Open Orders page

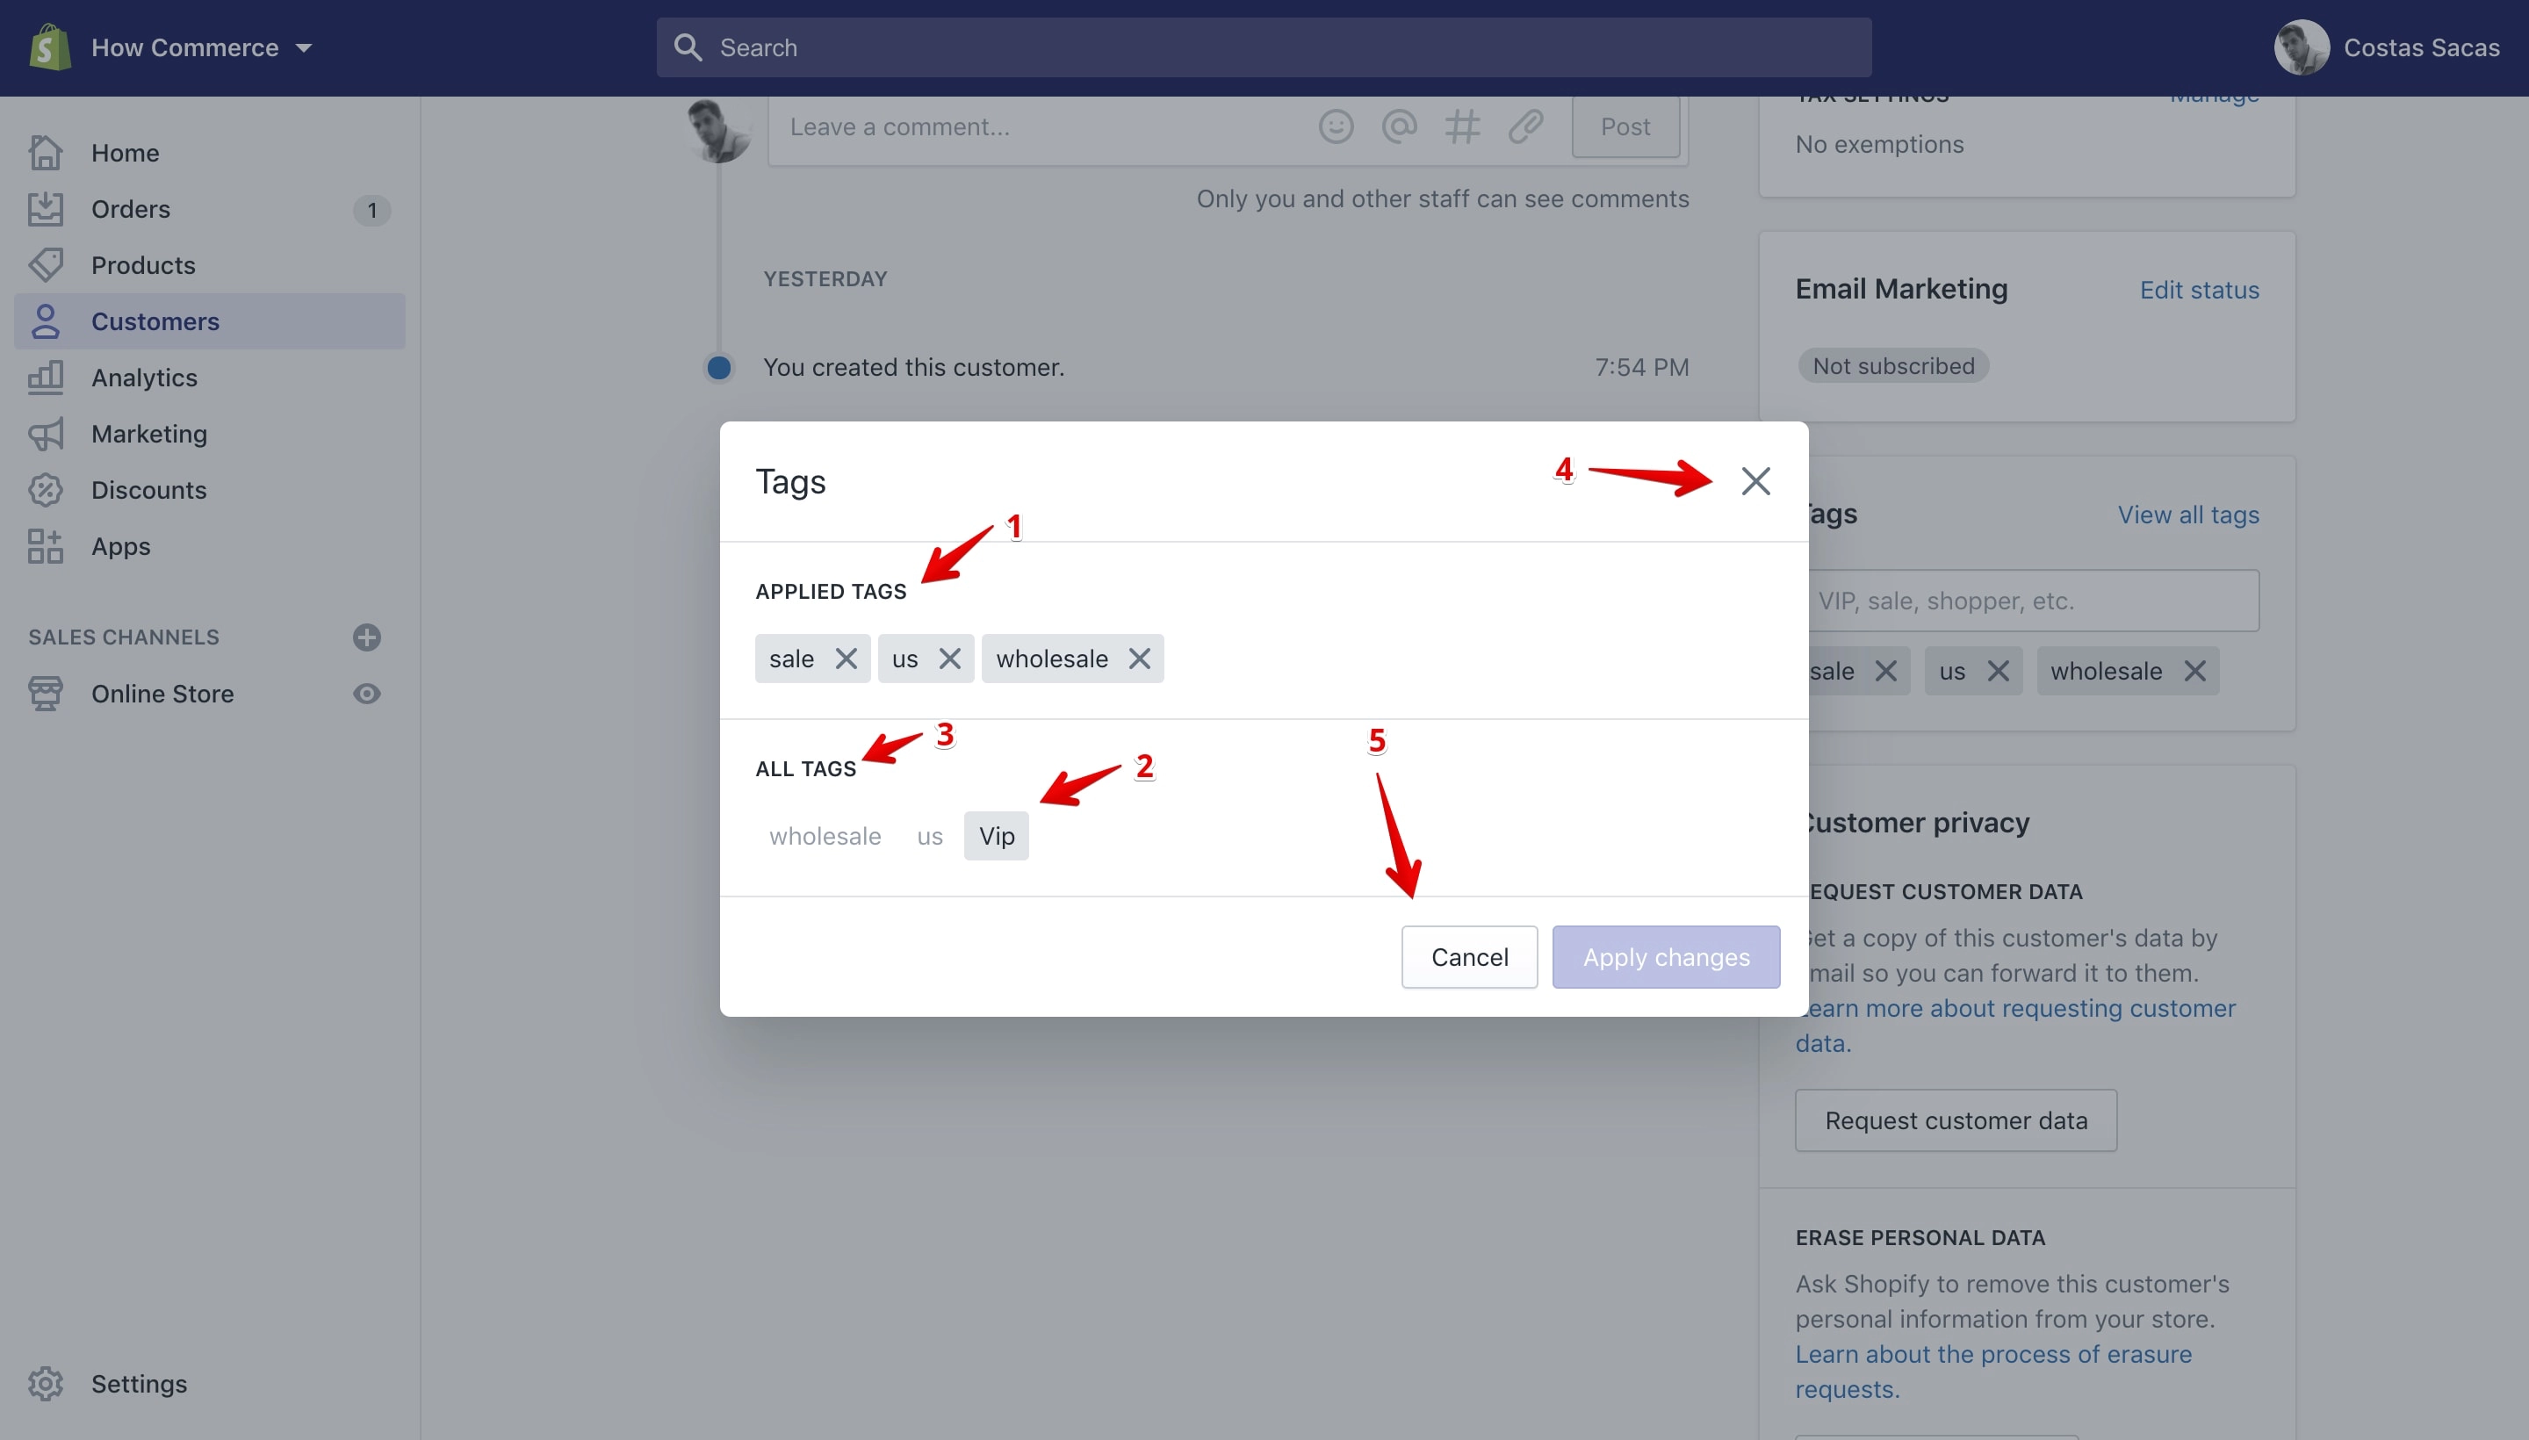pos(131,210)
